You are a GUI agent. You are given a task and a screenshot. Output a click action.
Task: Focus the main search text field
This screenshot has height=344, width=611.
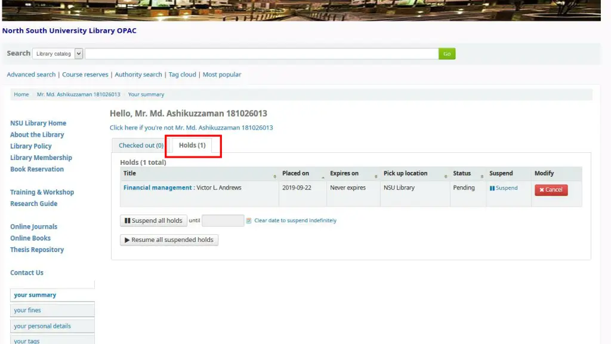tap(262, 54)
